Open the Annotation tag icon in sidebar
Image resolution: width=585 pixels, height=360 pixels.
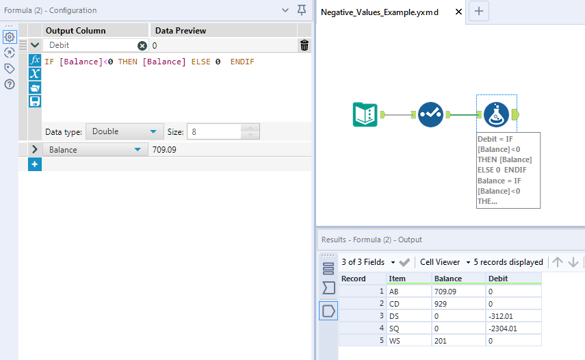[x=10, y=68]
